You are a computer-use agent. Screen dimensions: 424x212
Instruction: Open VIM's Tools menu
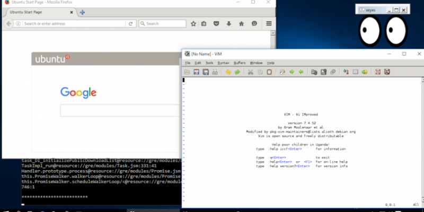[209, 63]
